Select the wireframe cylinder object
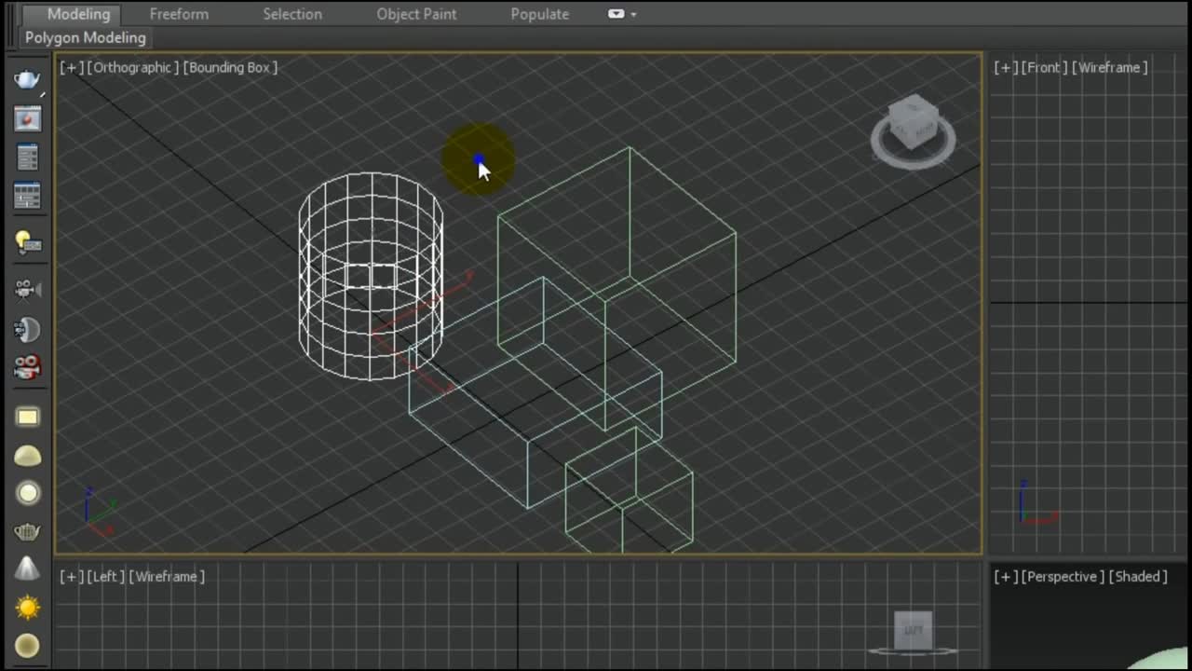The image size is (1192, 671). pyautogui.click(x=371, y=276)
